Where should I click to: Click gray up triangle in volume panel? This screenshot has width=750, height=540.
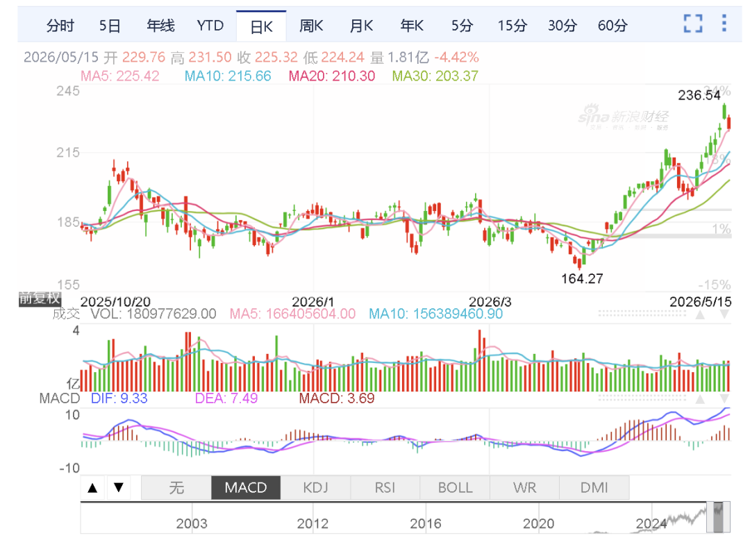(700, 314)
